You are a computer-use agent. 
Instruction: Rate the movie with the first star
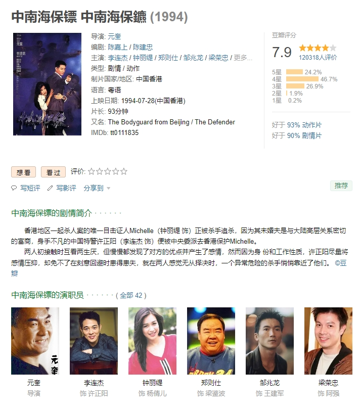click(91, 171)
